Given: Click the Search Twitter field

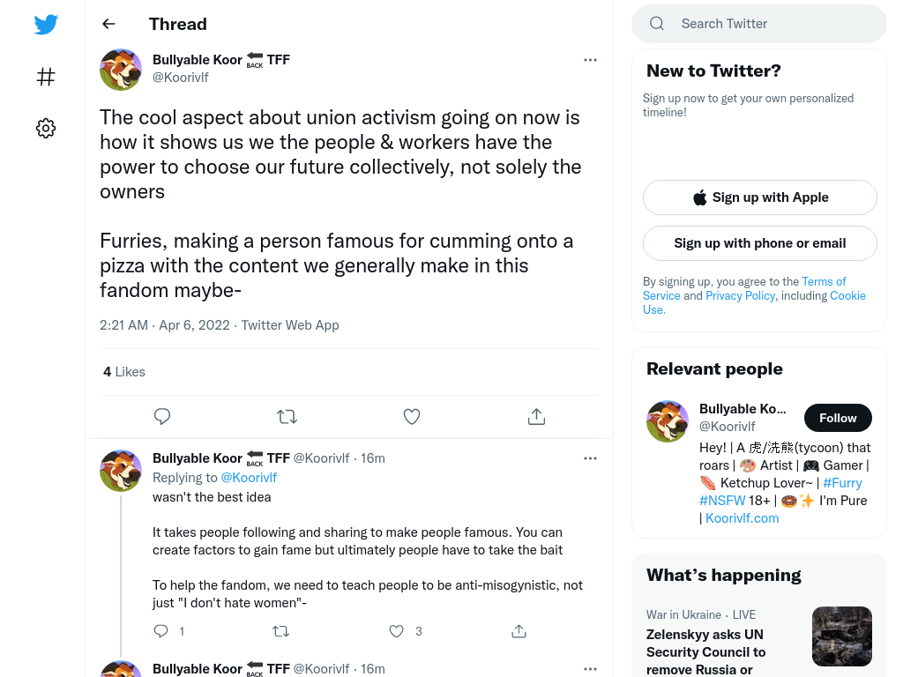Looking at the screenshot, I should click(x=759, y=24).
